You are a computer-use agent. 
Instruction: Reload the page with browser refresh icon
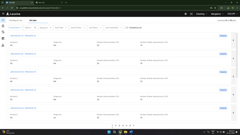pyautogui.click(x=12, y=8)
